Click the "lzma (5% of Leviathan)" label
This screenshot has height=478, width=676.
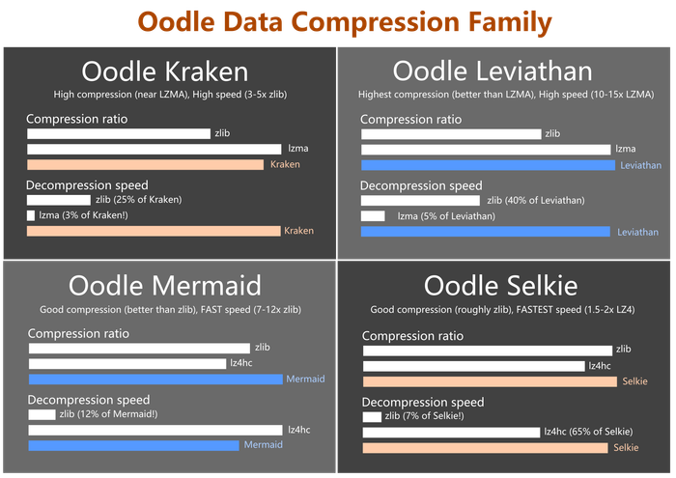click(446, 216)
